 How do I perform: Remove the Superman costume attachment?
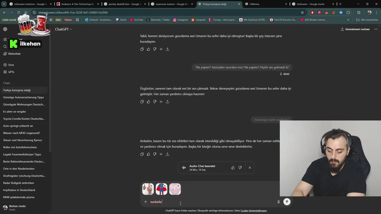pos(165,186)
